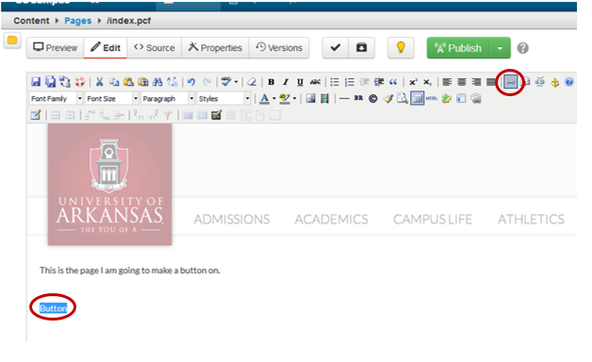This screenshot has width=592, height=362.
Task: Increase indent using the indent icon
Action: [x=379, y=81]
